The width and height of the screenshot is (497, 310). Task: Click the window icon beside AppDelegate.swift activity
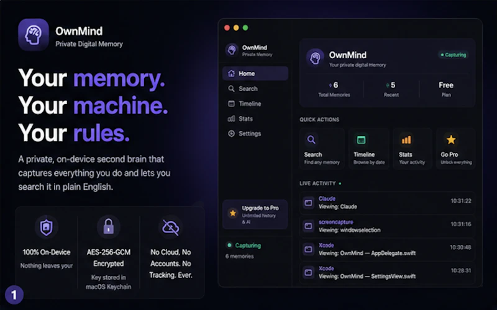[x=308, y=249]
